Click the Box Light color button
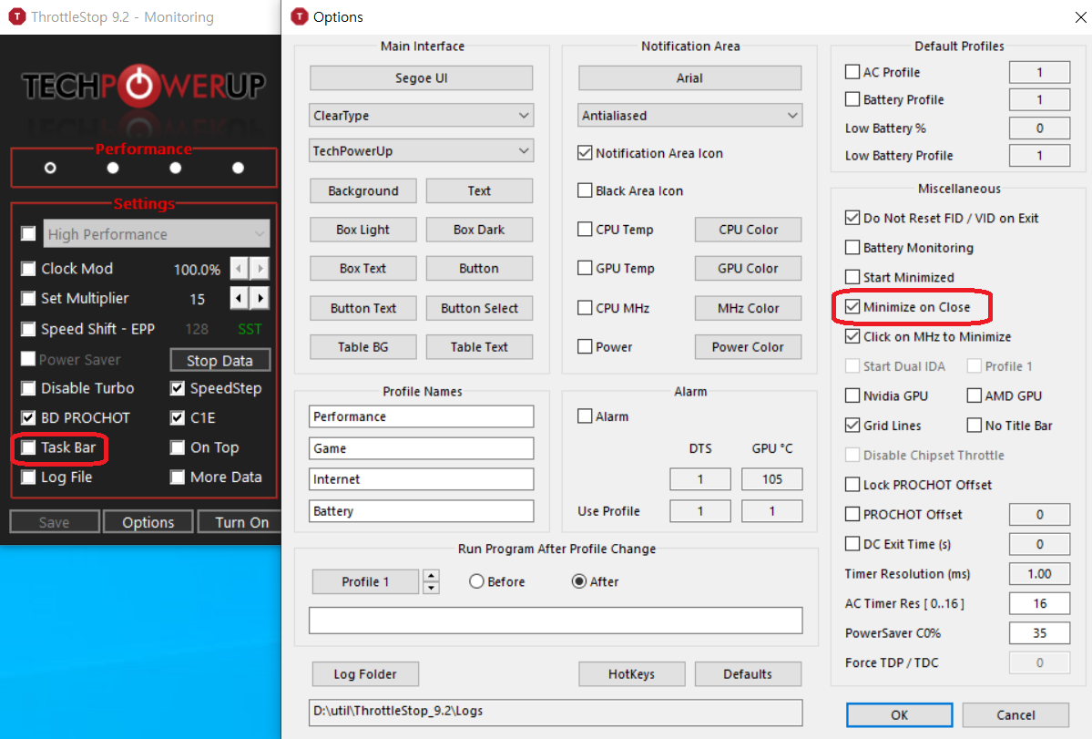The height and width of the screenshot is (739, 1092). point(362,229)
